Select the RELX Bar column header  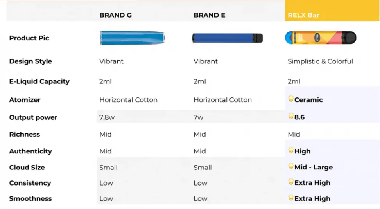pos(304,15)
